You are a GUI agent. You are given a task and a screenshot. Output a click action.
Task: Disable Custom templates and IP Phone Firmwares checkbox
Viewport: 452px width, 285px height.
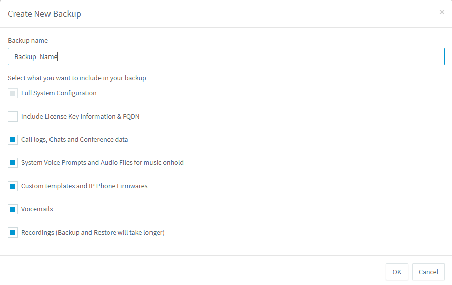(13, 186)
